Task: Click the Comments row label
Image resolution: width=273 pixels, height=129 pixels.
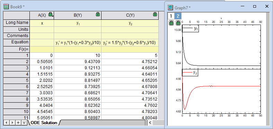Action: click(x=17, y=36)
